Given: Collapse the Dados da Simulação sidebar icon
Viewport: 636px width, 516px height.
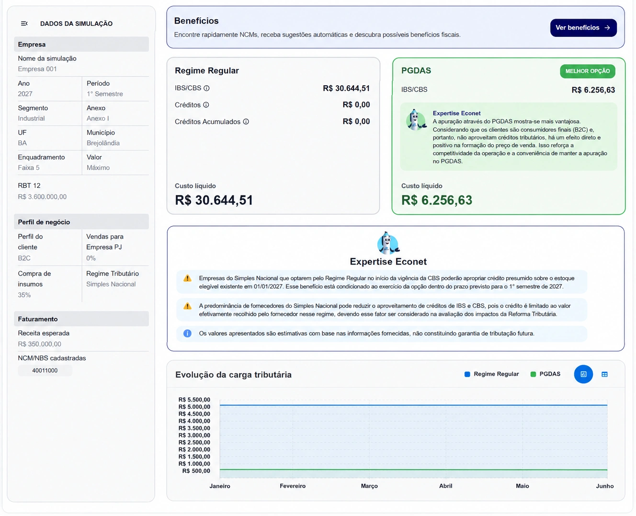Looking at the screenshot, I should tap(24, 23).
